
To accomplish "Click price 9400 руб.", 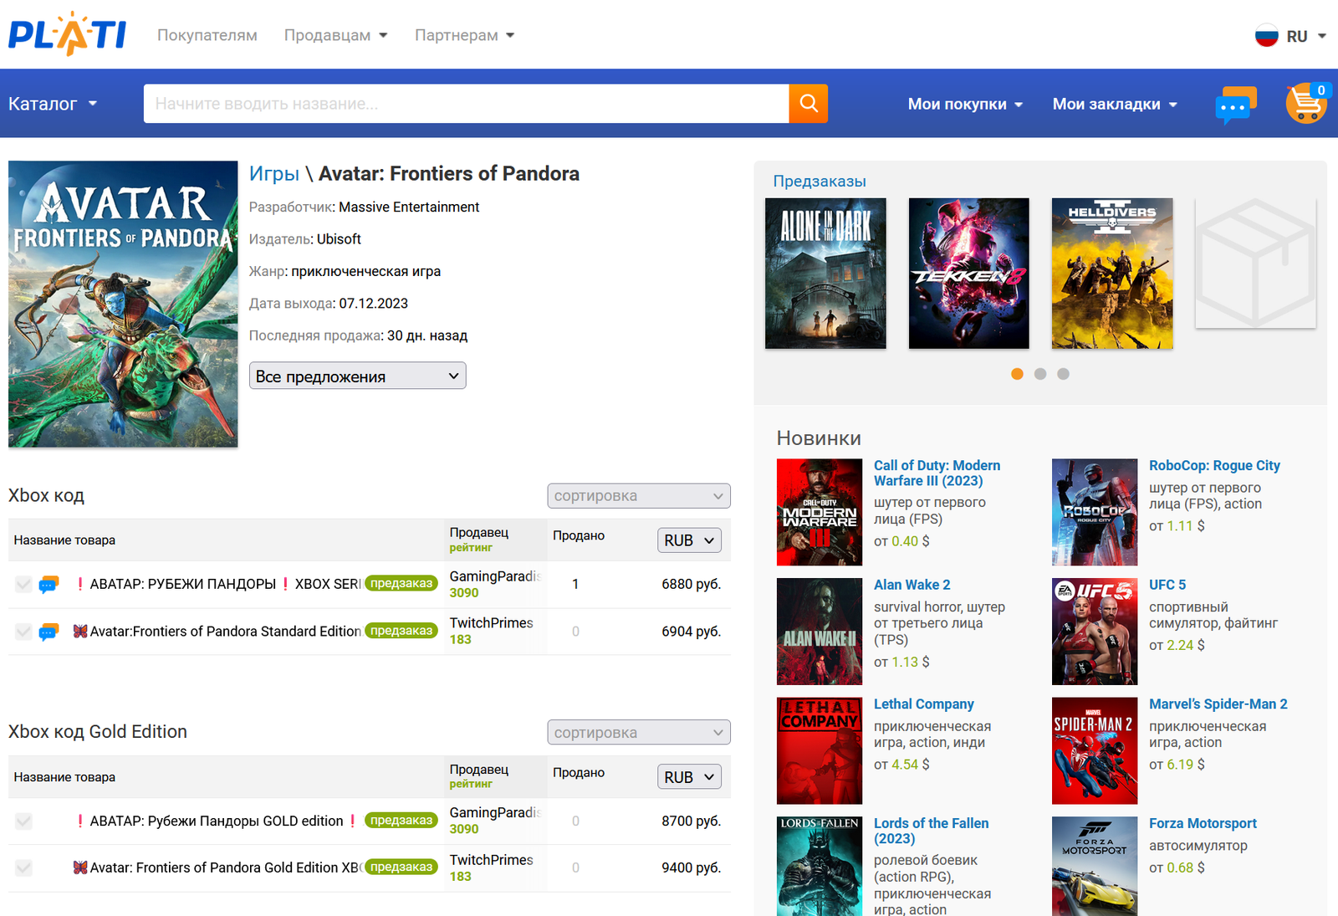I will point(691,867).
